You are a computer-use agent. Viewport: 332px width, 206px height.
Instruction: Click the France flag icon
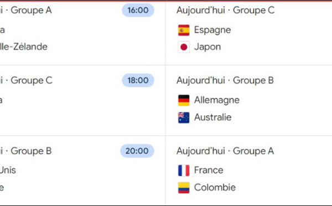pos(184,171)
